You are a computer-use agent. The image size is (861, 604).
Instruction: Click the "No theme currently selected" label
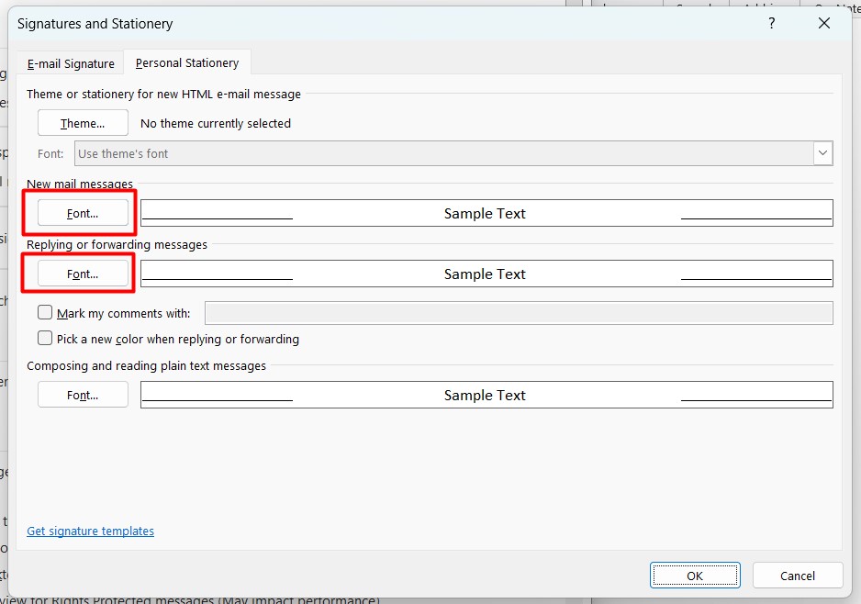(216, 123)
